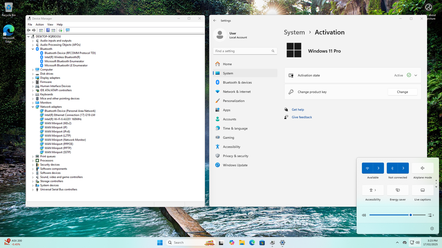Select sound output icon beside volume slider

pos(431,215)
